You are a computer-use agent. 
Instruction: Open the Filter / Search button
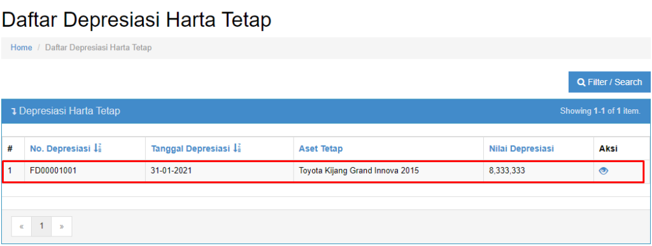pyautogui.click(x=609, y=82)
